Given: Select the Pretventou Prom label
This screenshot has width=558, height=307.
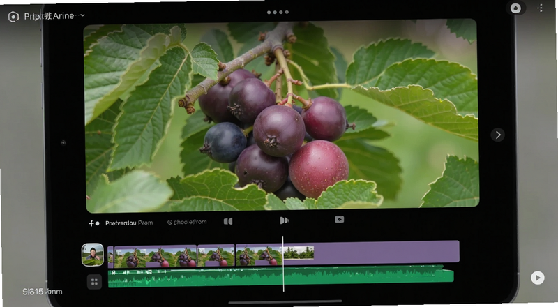Looking at the screenshot, I should pyautogui.click(x=129, y=223).
